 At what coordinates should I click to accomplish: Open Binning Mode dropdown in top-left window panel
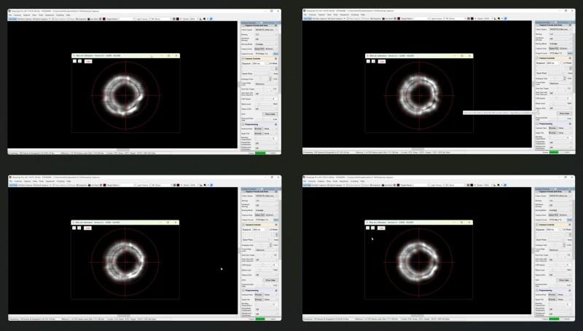266,44
